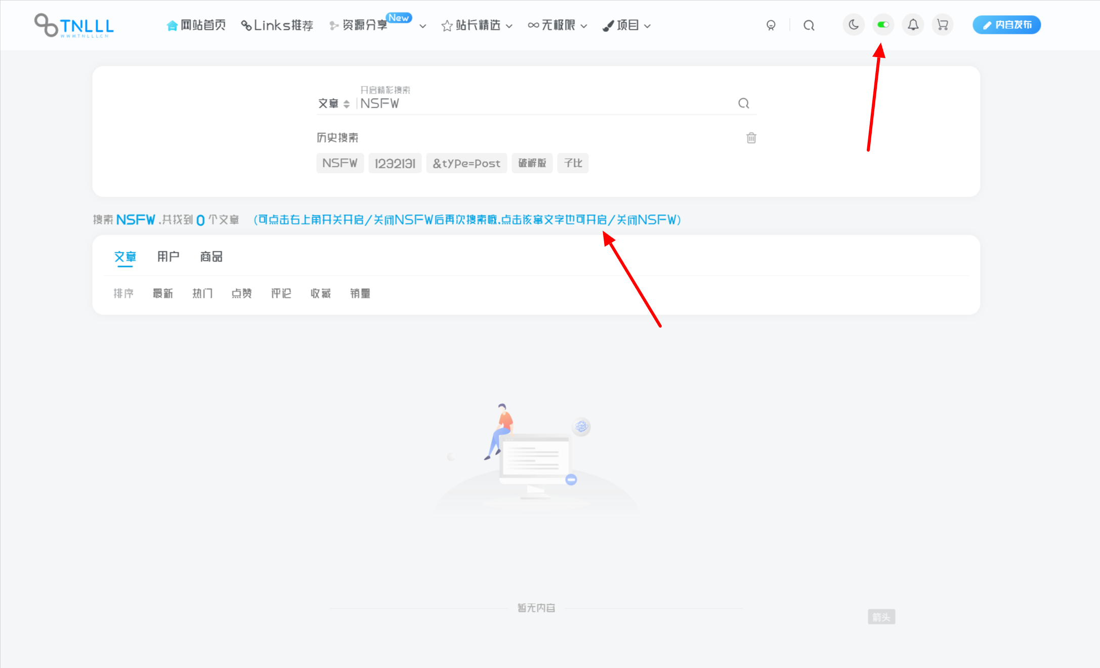Submit search with magnifier in search box
The width and height of the screenshot is (1100, 668).
coord(743,104)
